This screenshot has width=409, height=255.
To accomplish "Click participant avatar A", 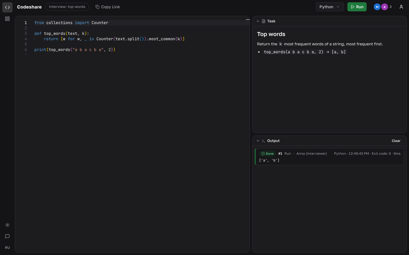I will 385,7.
